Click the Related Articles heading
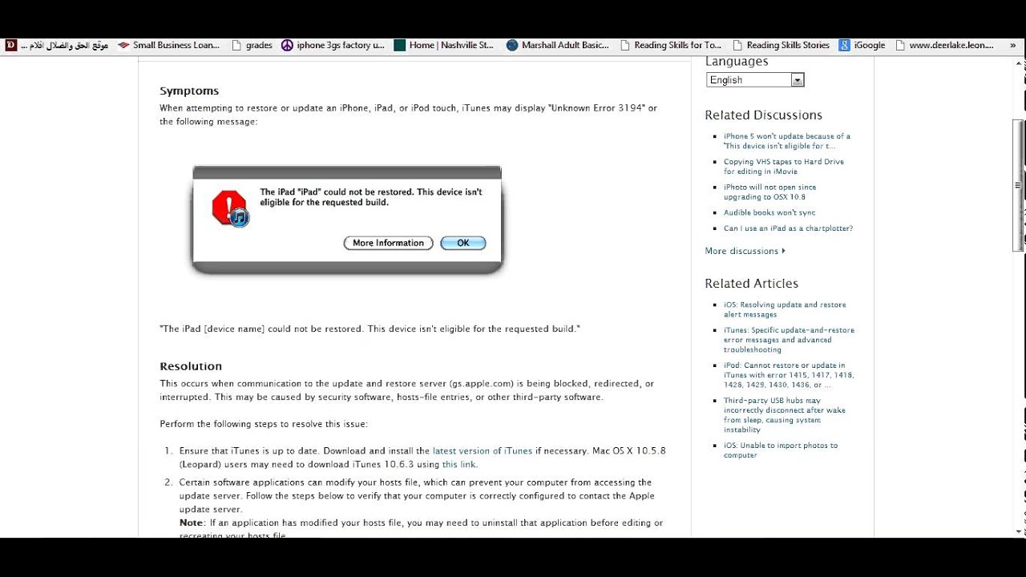Screen dimensions: 1026x577 pyautogui.click(x=751, y=284)
